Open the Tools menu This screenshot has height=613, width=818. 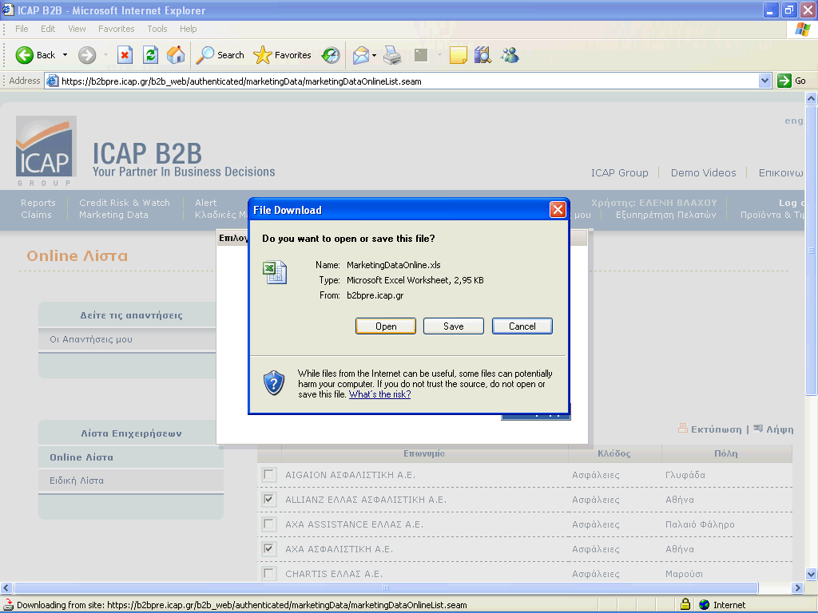(x=157, y=29)
